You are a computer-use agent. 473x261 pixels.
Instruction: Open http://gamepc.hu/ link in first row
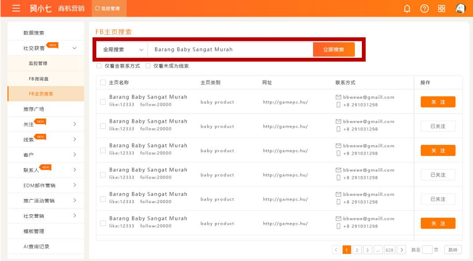tap(286, 102)
